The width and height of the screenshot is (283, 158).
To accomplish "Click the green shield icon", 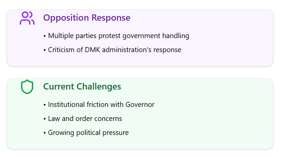I will pyautogui.click(x=27, y=87).
